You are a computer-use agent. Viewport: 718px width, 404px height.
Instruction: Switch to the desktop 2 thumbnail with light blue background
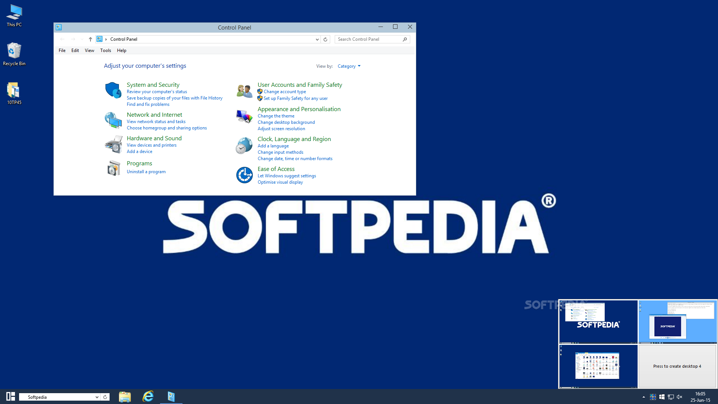pyautogui.click(x=677, y=322)
